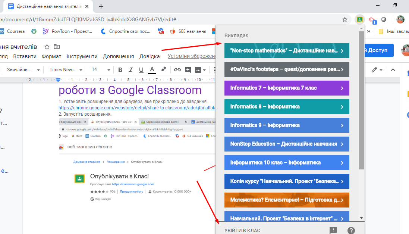Open the text color picker
The height and width of the screenshot is (234, 409).
coord(152,70)
